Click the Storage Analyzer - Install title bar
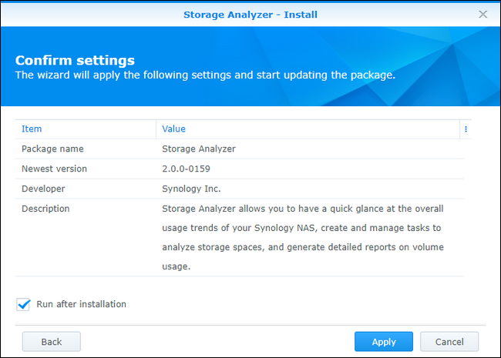 [x=250, y=14]
